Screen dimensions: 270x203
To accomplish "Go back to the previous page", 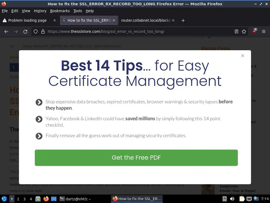I will 6,32.
